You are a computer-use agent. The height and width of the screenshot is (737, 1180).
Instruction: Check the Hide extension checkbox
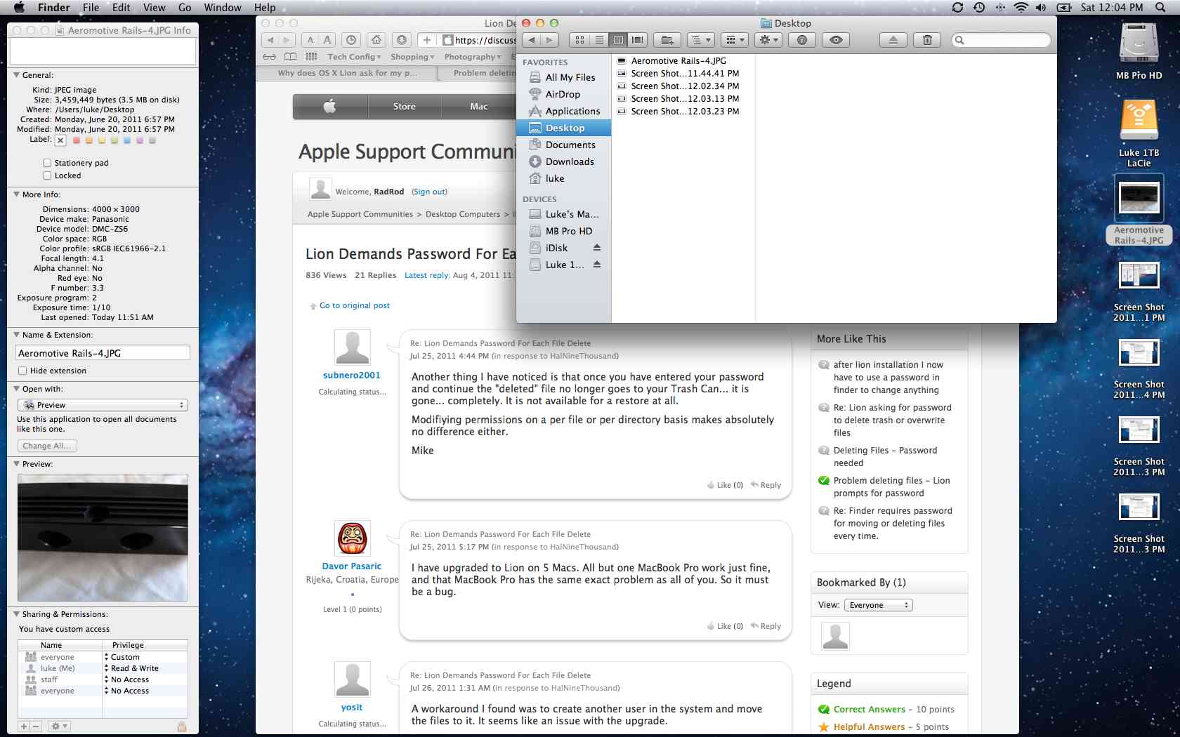[22, 371]
